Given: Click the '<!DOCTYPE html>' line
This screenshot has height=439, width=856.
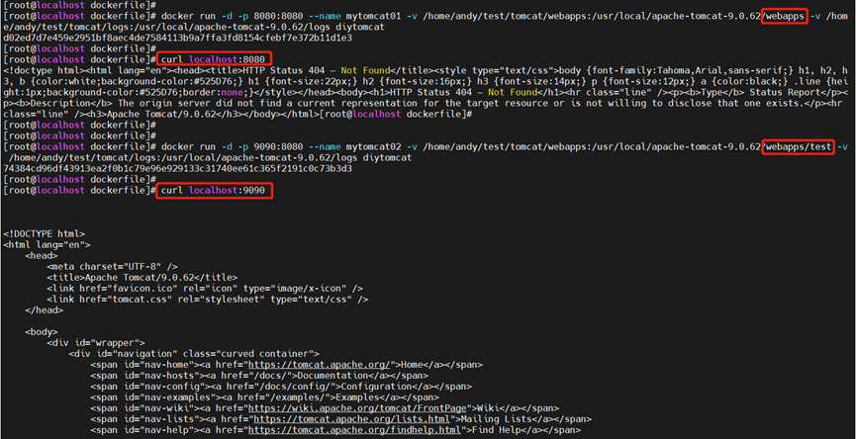Looking at the screenshot, I should tap(45, 234).
